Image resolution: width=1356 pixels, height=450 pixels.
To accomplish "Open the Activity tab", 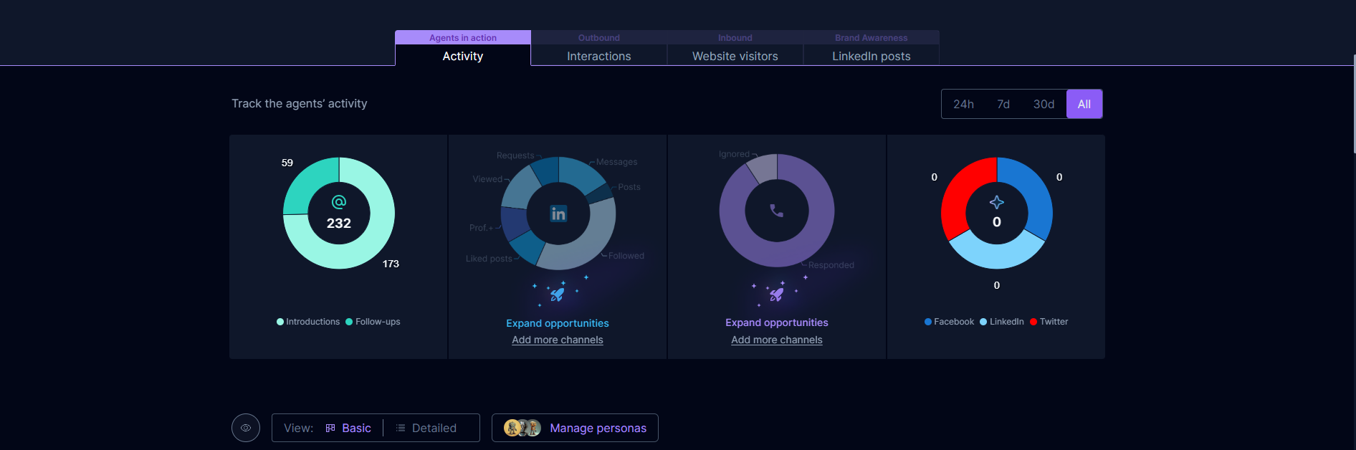I will coord(463,56).
